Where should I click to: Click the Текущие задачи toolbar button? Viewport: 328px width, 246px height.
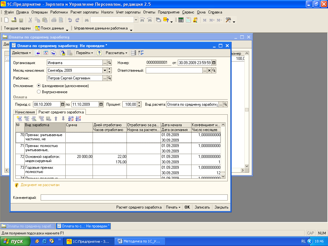tap(17, 28)
